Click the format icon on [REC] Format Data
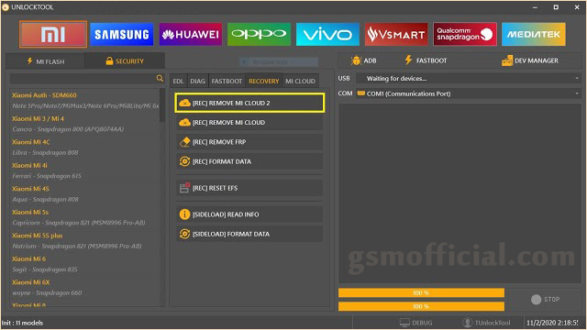 point(184,161)
